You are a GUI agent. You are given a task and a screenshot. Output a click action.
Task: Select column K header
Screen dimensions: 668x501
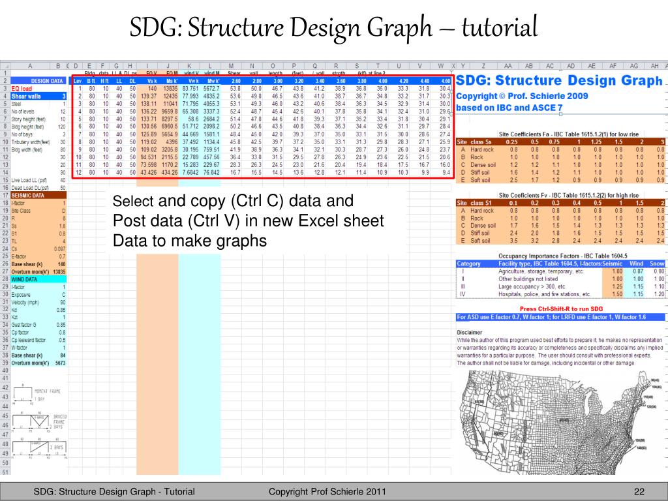click(189, 66)
